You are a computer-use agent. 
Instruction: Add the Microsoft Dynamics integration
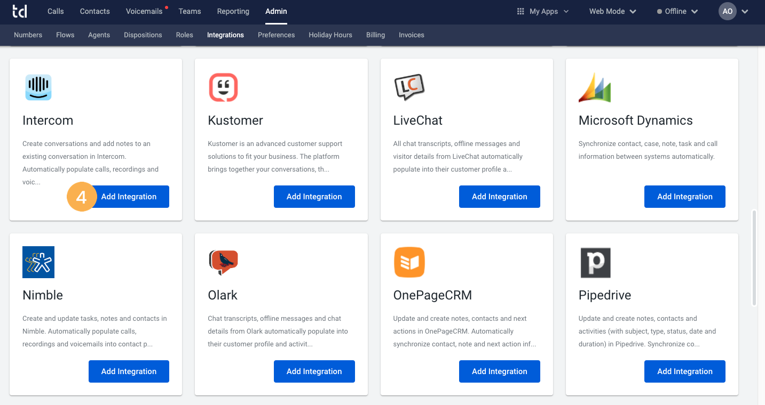685,197
